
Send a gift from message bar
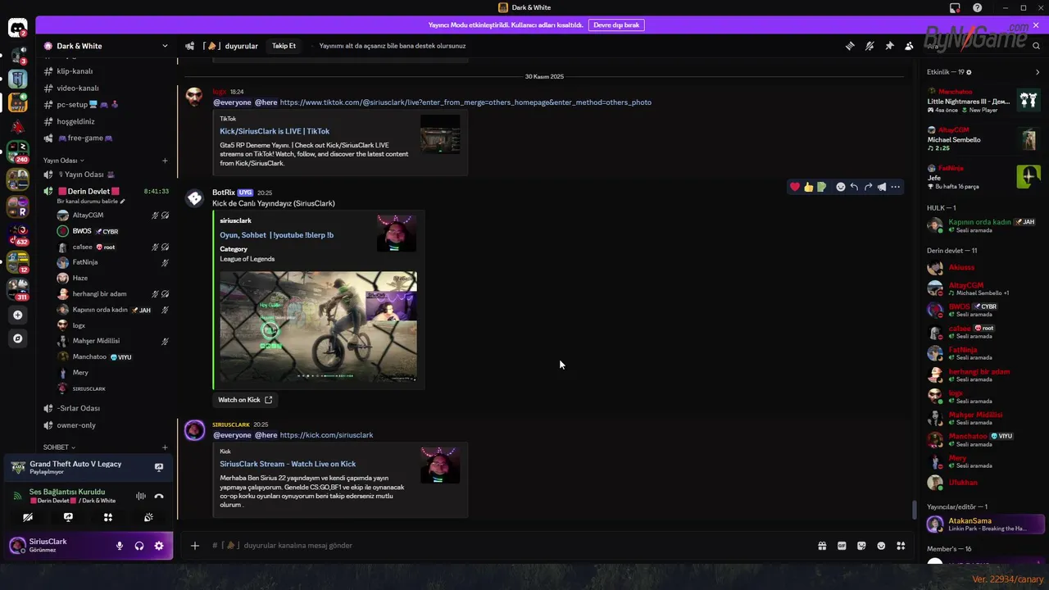click(822, 546)
